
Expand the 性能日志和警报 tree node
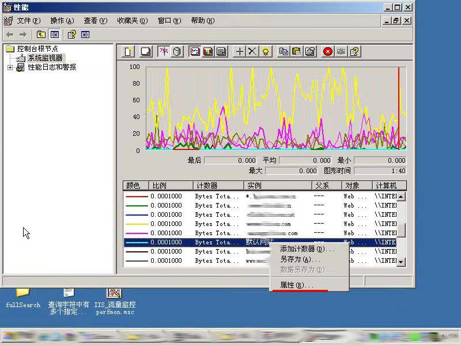10,67
